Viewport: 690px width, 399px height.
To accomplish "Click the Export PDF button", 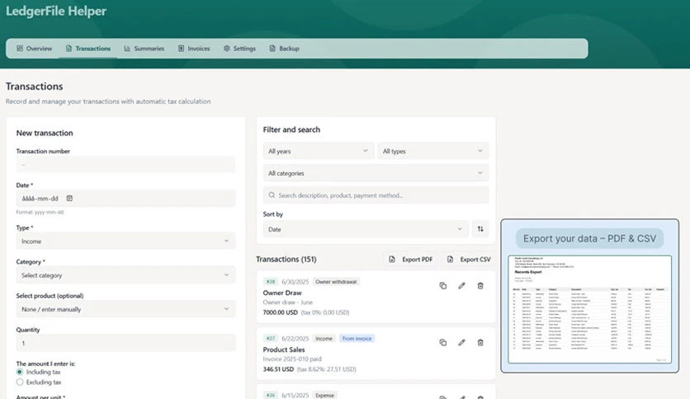I will click(410, 259).
